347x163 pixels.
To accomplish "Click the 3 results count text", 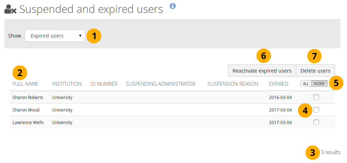I will 330,152.
